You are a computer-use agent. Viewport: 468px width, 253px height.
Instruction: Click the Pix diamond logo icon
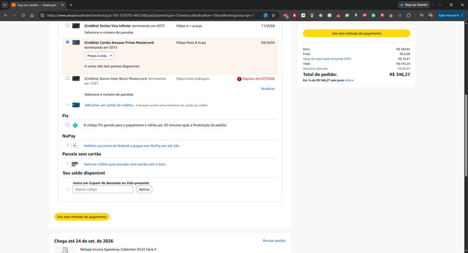pos(75,125)
